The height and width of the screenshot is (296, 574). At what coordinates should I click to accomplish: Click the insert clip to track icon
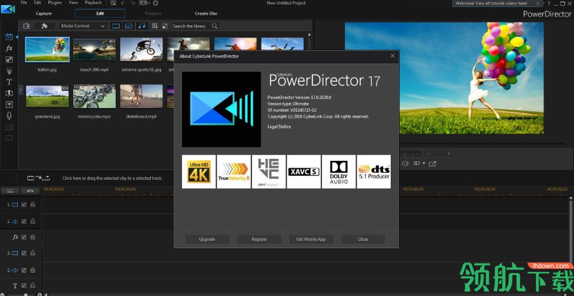point(38,178)
